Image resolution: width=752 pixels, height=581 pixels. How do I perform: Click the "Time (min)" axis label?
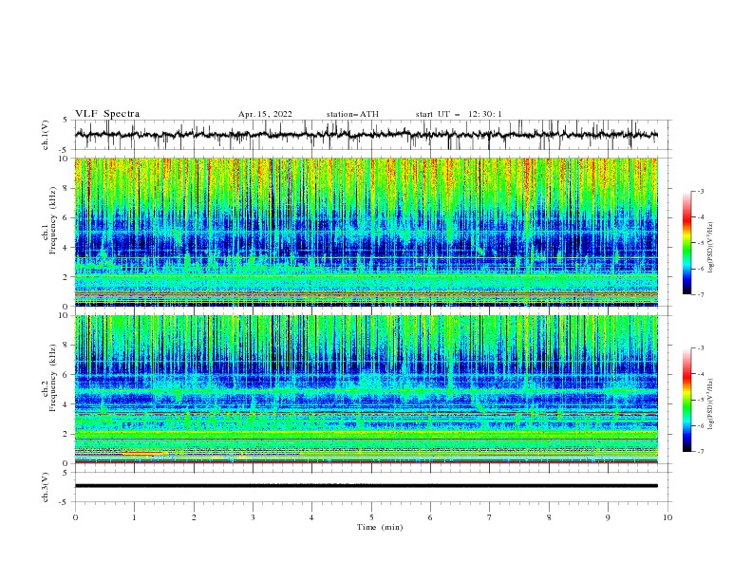point(380,527)
